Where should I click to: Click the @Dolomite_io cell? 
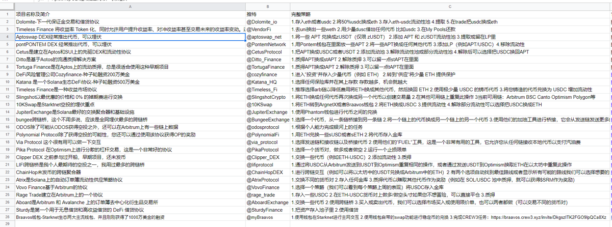tap(267, 22)
